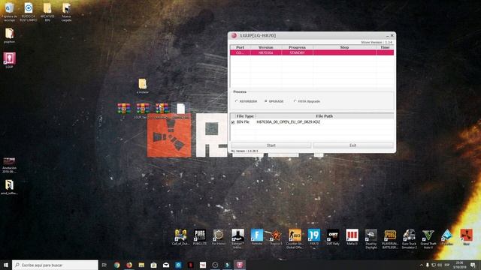Open Google Chrome from taskbar
Image resolution: width=481 pixels, height=270 pixels.
tap(116, 265)
